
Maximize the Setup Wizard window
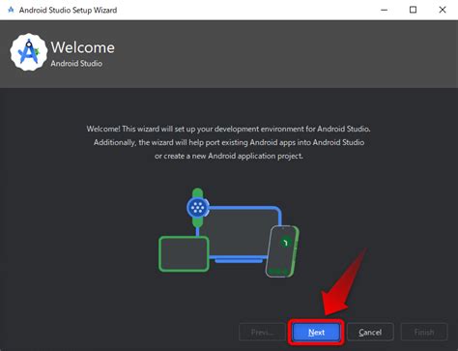click(x=413, y=10)
